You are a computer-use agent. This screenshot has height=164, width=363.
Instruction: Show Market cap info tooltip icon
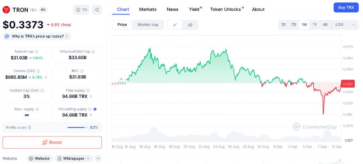click(37, 52)
